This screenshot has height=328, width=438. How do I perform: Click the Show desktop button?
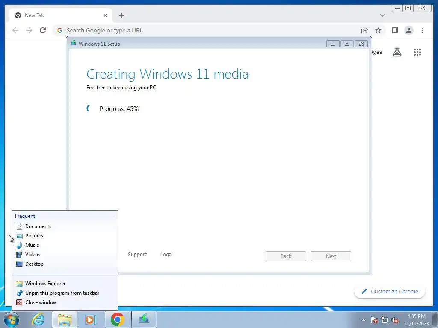point(435,320)
